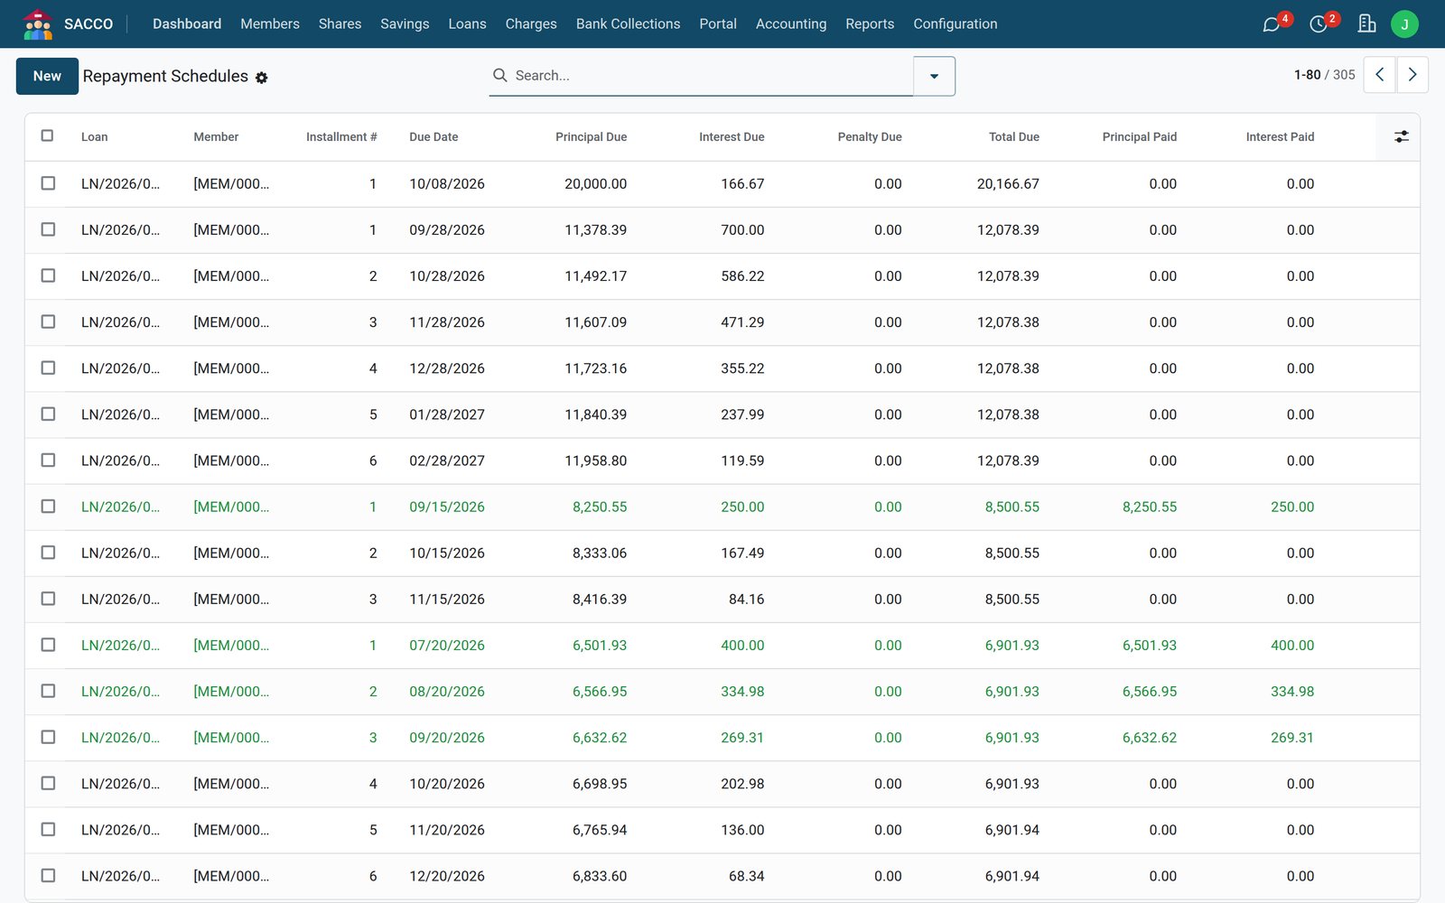Click the search magnifier icon
Image resolution: width=1445 pixels, height=903 pixels.
(499, 76)
